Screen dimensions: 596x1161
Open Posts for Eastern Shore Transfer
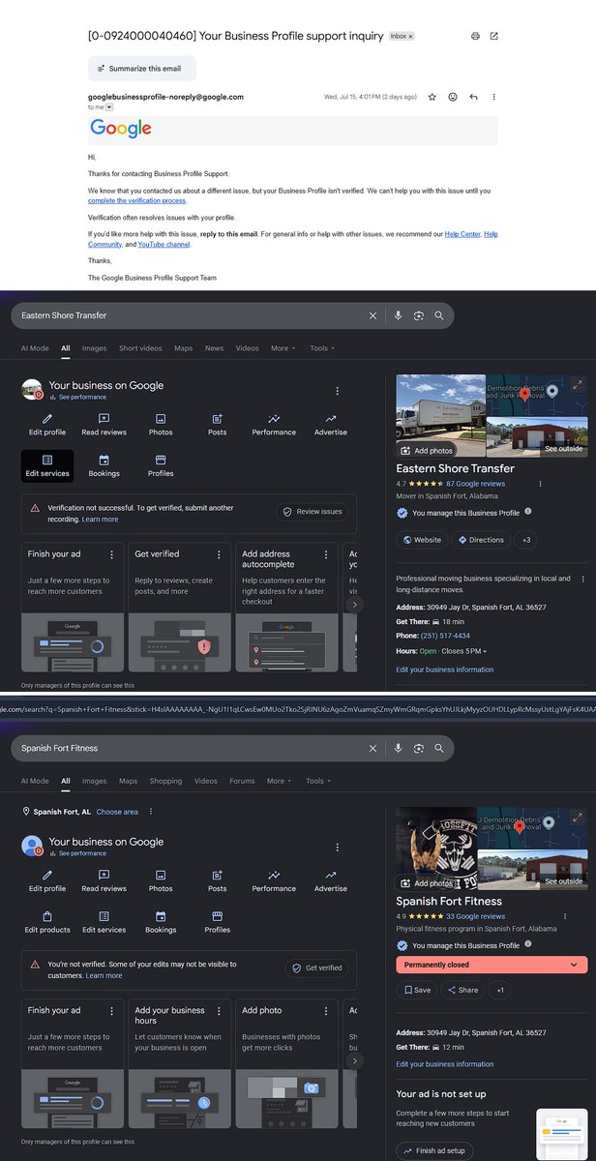[217, 425]
